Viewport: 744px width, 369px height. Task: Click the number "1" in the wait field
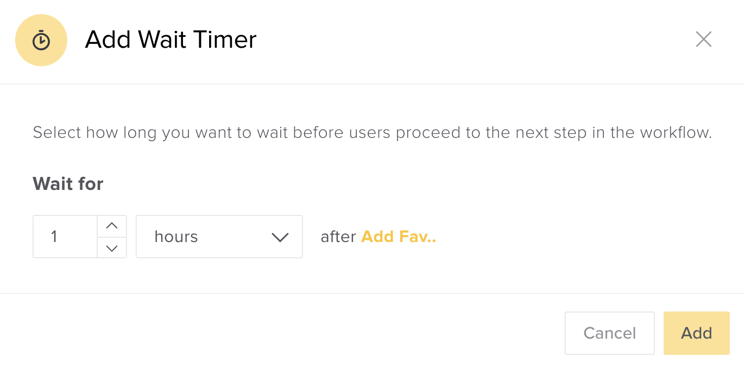point(54,237)
